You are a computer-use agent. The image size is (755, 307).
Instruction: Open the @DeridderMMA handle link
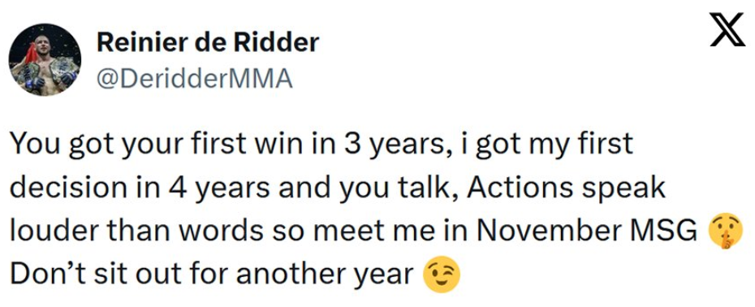click(x=195, y=79)
